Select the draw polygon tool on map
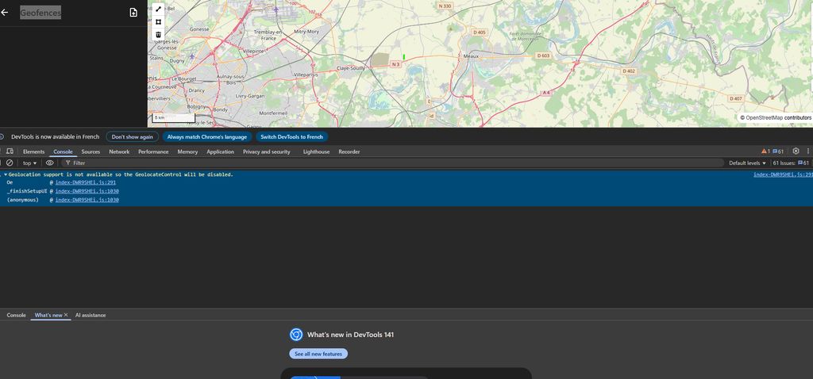The height and width of the screenshot is (379, 813). [158, 22]
